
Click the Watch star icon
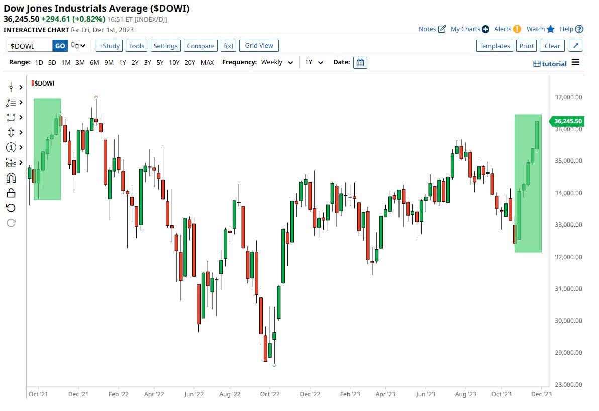551,29
